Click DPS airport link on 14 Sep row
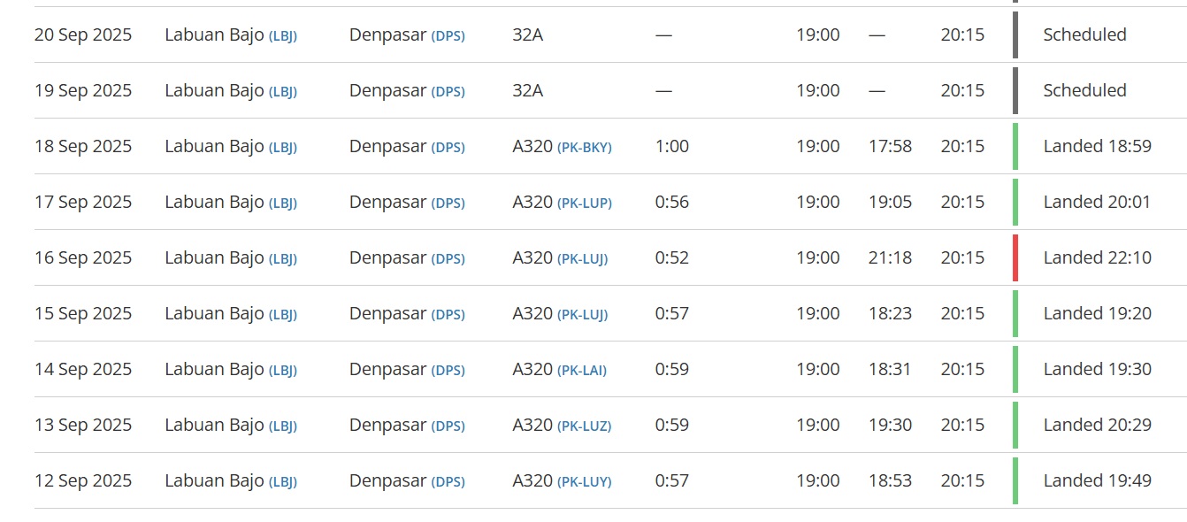This screenshot has width=1187, height=522. click(448, 371)
